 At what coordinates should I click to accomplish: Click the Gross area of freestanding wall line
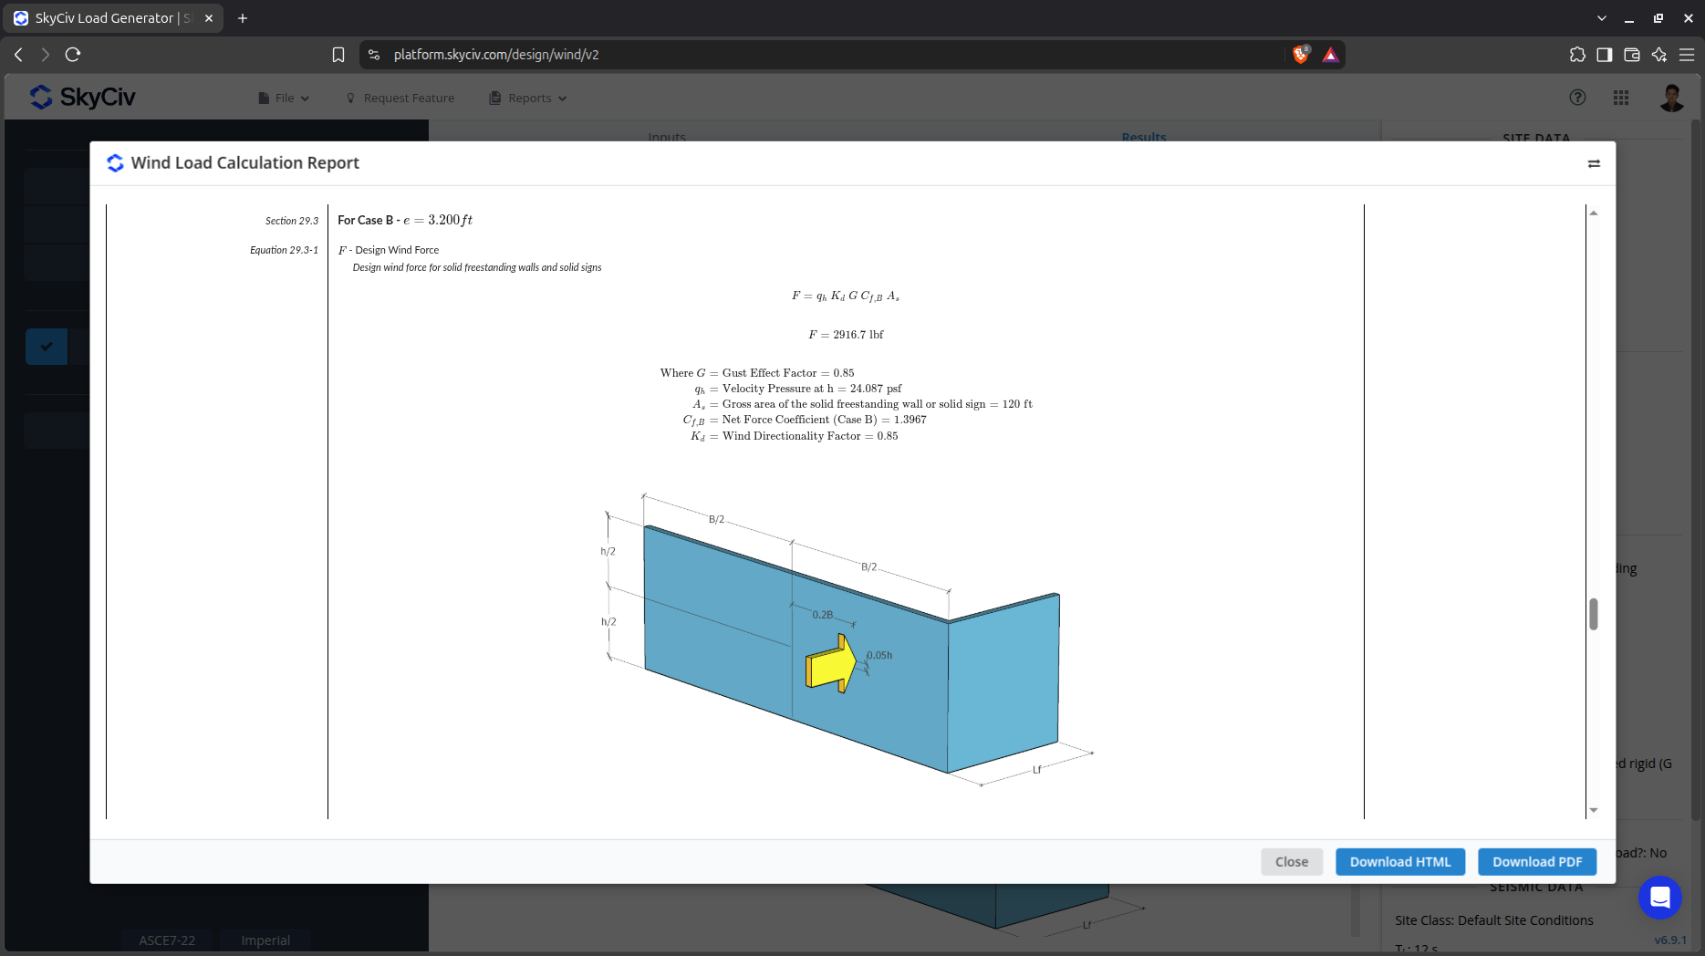click(x=862, y=404)
